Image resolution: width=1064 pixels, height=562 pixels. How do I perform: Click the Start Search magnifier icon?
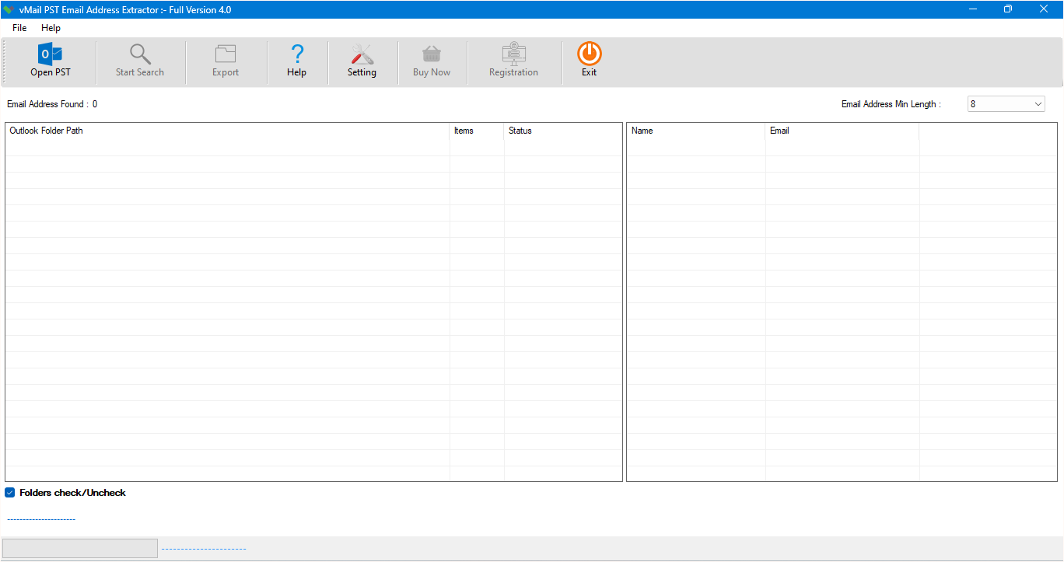pos(140,54)
